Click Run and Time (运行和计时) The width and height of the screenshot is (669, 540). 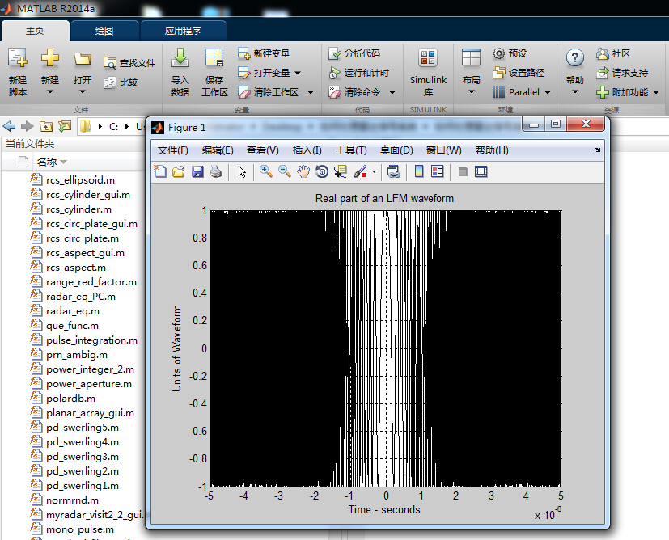pos(358,73)
